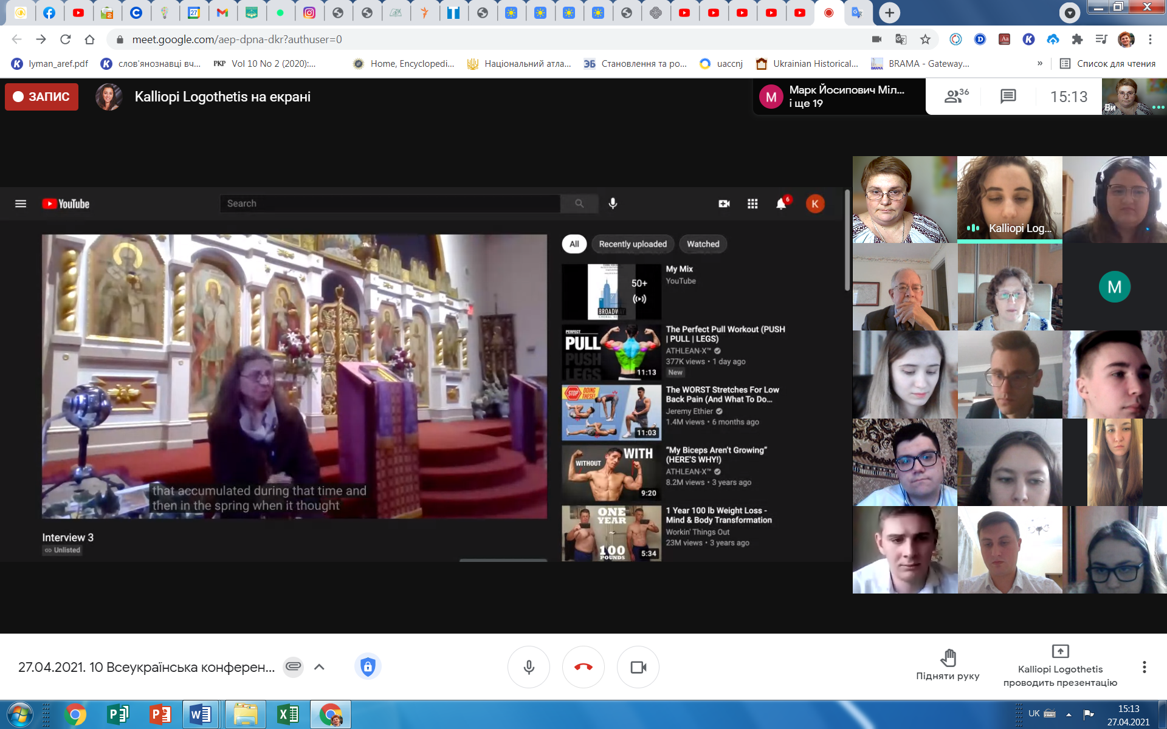Open more options three-dot menu

(x=1144, y=667)
